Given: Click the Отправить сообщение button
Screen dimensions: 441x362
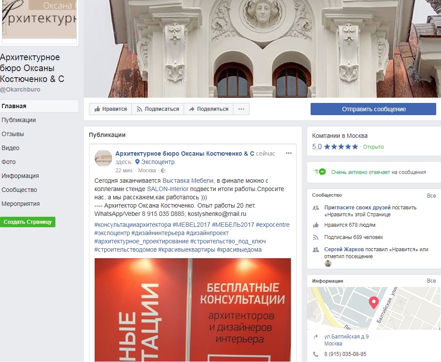Looking at the screenshot, I should click(x=373, y=109).
